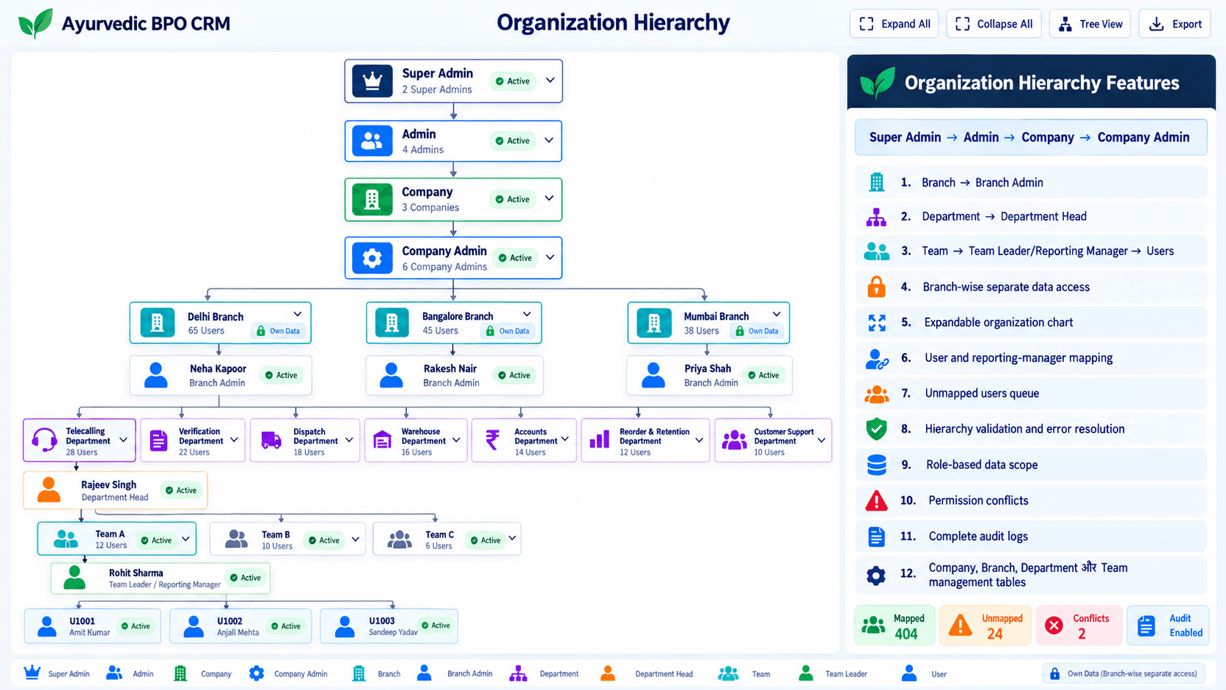Screen dimensions: 1226x690
Task: Click the Permission conflicts warning triangle icon
Action: pos(876,501)
